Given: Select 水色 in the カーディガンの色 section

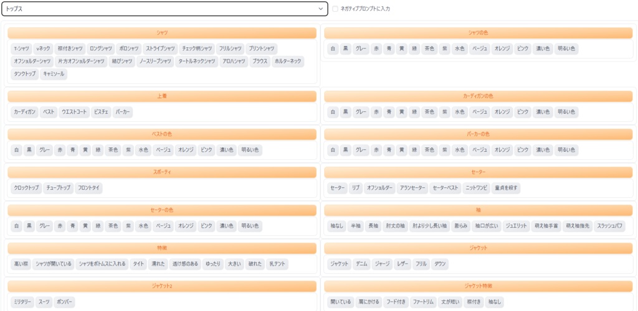Looking at the screenshot, I should [460, 112].
